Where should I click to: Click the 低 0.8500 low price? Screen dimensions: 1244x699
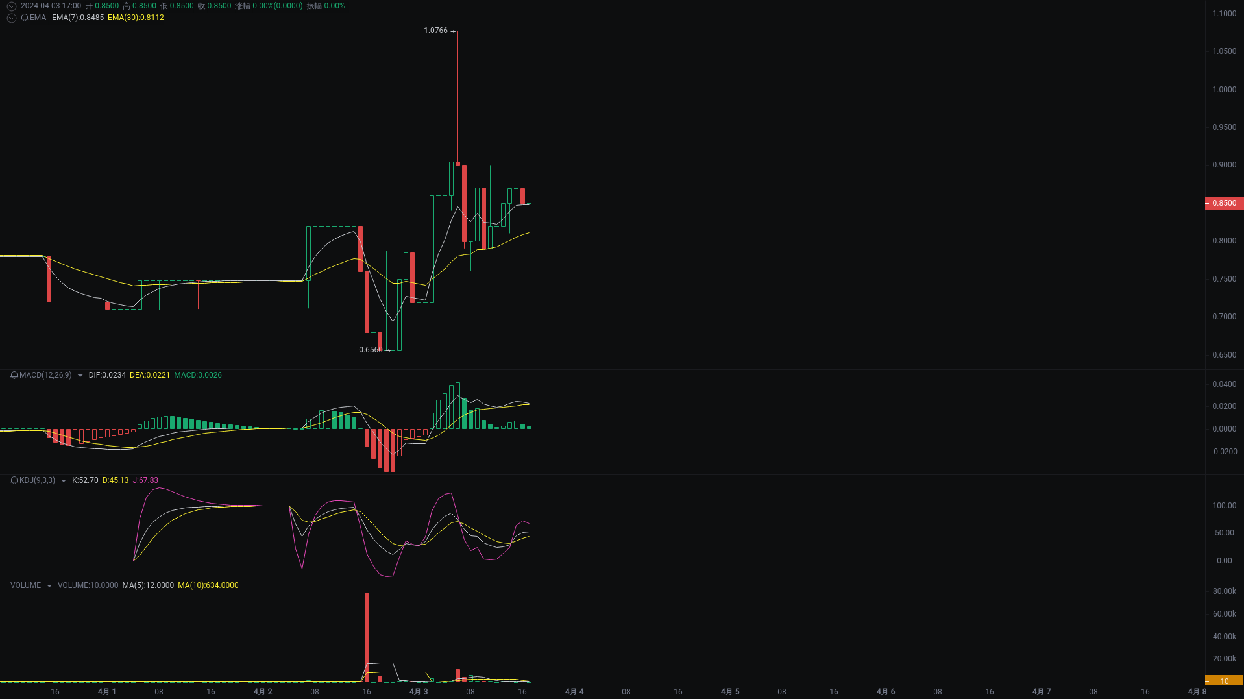pos(177,6)
